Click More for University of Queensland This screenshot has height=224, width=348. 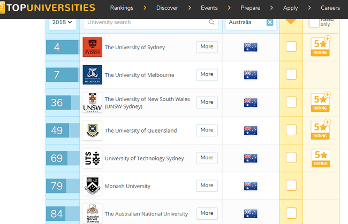pyautogui.click(x=207, y=130)
